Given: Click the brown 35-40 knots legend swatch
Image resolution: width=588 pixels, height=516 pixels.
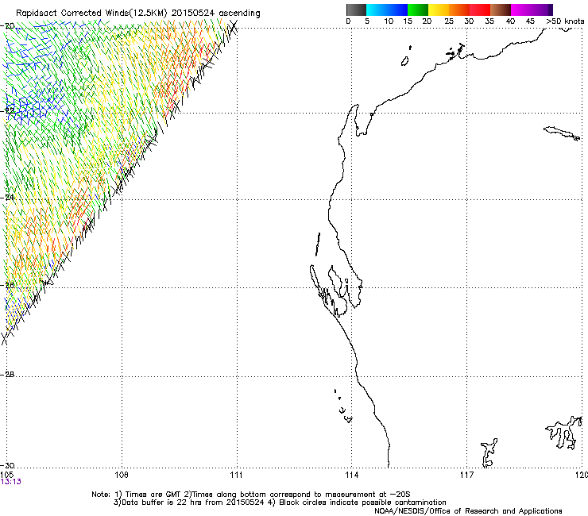Looking at the screenshot, I should tap(501, 10).
